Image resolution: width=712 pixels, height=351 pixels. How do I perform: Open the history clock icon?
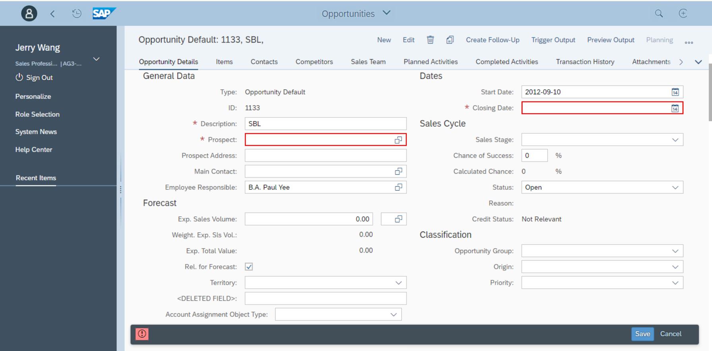pos(77,13)
